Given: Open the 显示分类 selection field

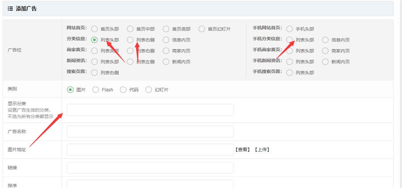Looking at the screenshot, I should 150,110.
